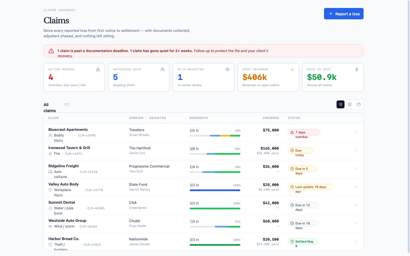The image size is (410, 256).
Task: Click the truck icon under Ridgeline Freight
Action: tap(50, 172)
